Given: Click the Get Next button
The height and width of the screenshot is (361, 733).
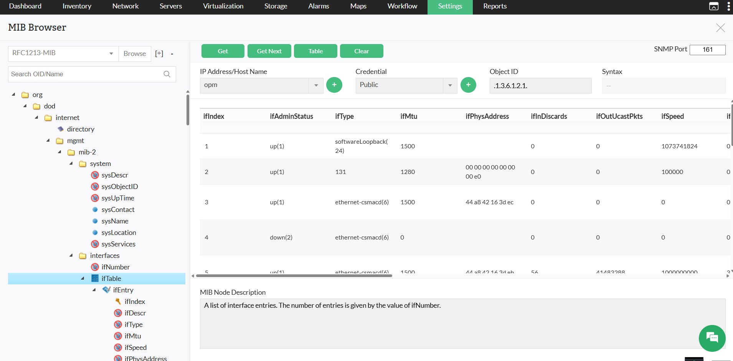Looking at the screenshot, I should tap(269, 51).
